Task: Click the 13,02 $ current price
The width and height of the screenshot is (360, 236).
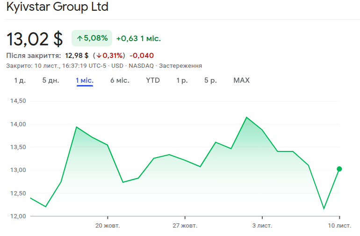Action: tap(35, 38)
